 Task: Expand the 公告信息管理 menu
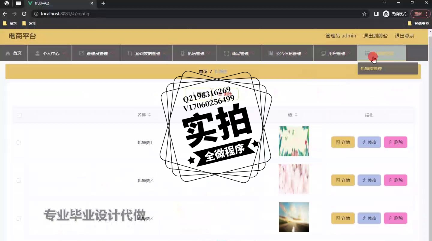click(287, 53)
